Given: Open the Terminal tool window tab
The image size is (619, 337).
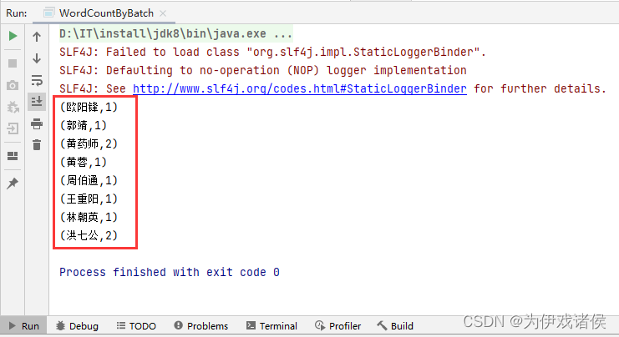Looking at the screenshot, I should (x=271, y=326).
